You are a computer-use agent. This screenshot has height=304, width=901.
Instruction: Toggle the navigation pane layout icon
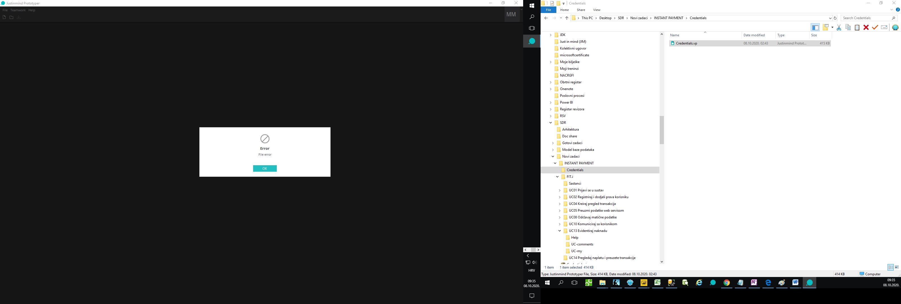[x=815, y=28]
